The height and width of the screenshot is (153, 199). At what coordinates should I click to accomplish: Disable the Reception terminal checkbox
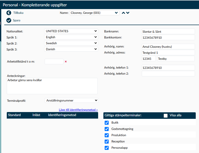[x=107, y=142]
